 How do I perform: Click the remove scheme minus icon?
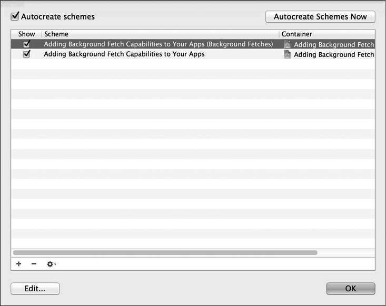pyautogui.click(x=34, y=264)
